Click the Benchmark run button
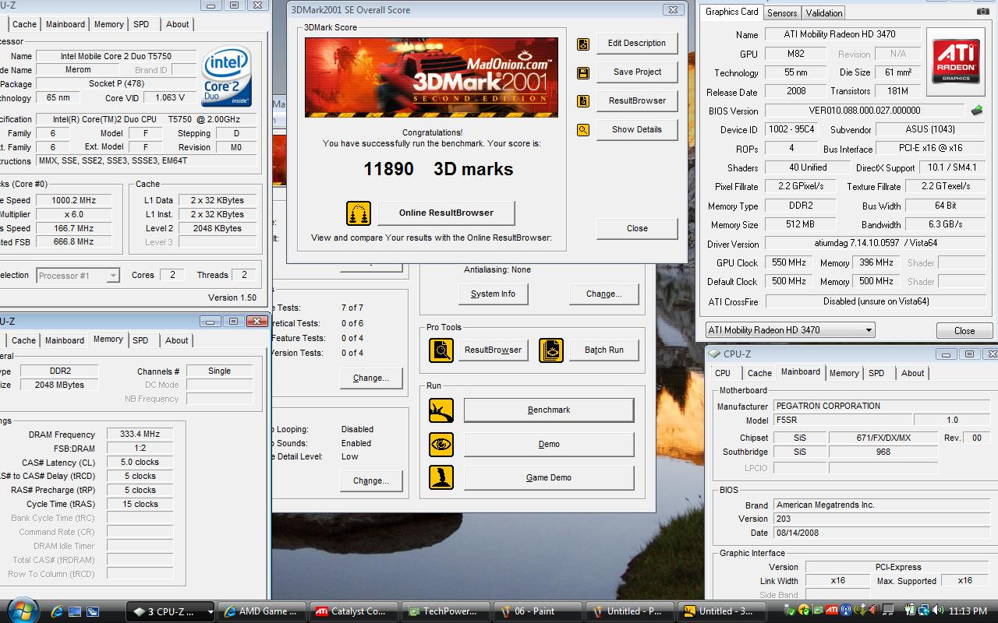998x623 pixels. tap(549, 410)
